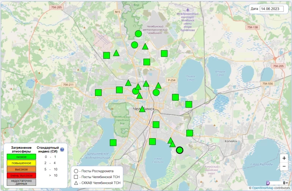Select the black-outlined circle marker near Smolino lake
Screen dimensions: 292x191
click(x=180, y=150)
